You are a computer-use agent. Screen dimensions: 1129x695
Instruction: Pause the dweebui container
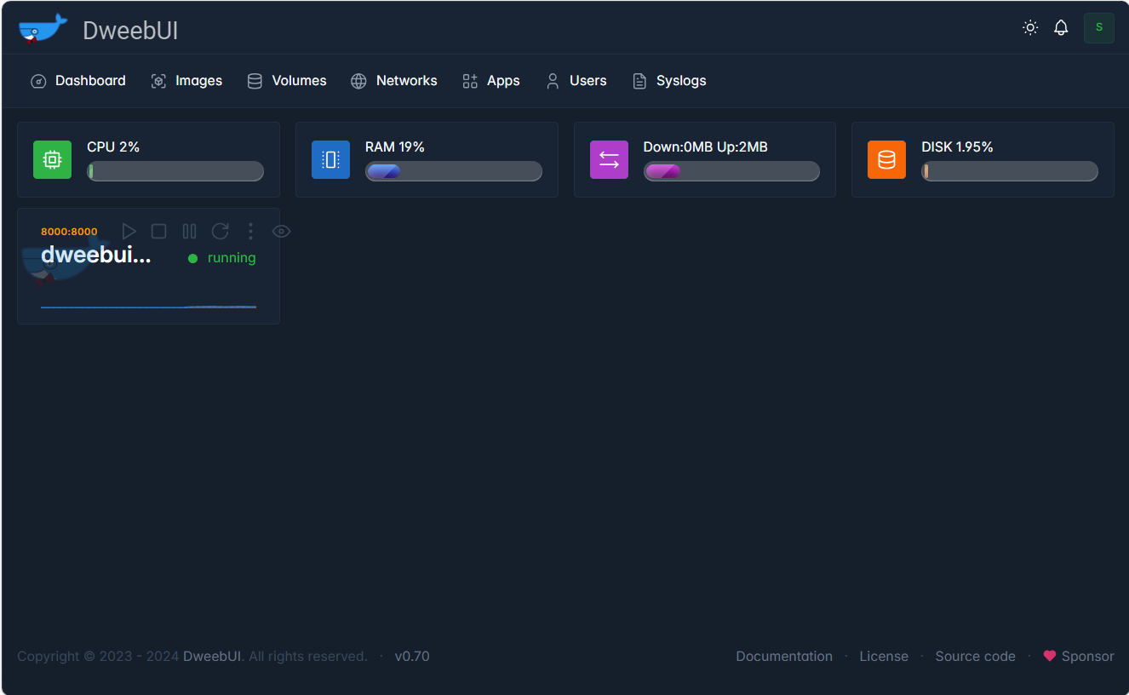[x=189, y=231]
